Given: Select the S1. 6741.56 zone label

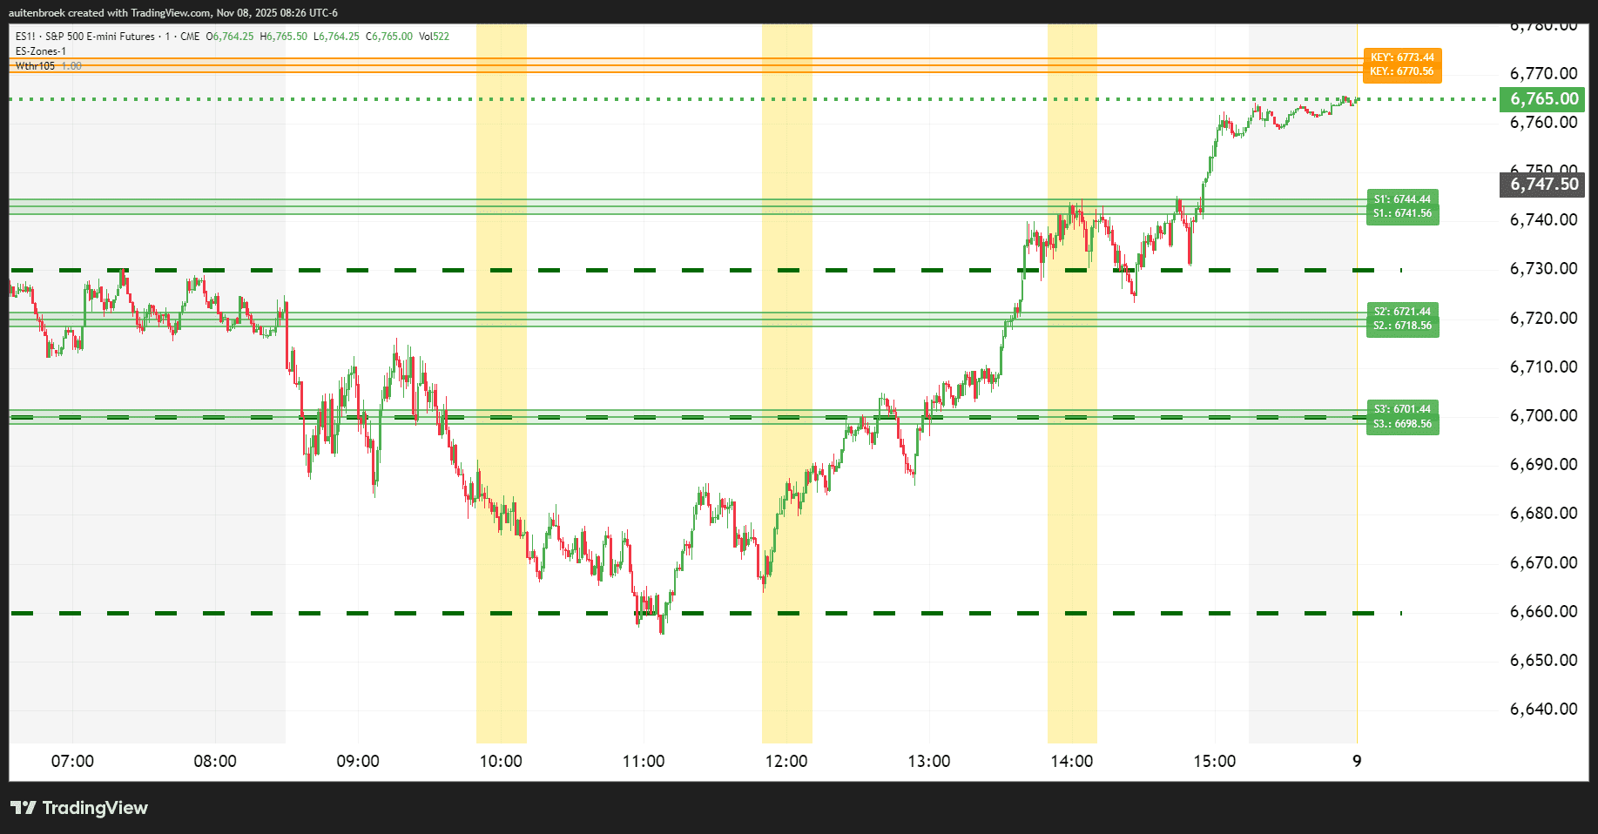Looking at the screenshot, I should click(x=1402, y=213).
